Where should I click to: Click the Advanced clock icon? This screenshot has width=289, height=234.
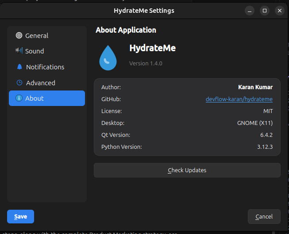(x=19, y=83)
